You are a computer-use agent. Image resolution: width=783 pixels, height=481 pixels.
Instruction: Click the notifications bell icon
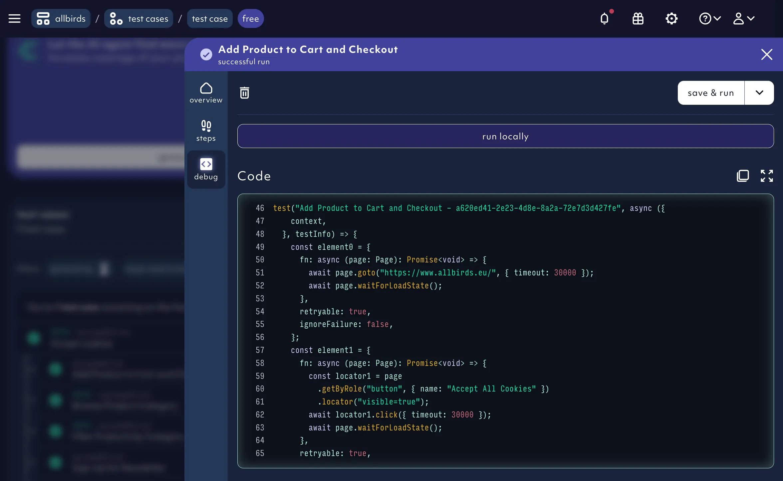coord(605,19)
